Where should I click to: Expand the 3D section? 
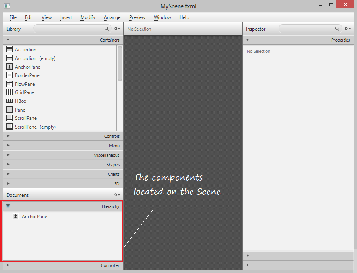pos(8,183)
